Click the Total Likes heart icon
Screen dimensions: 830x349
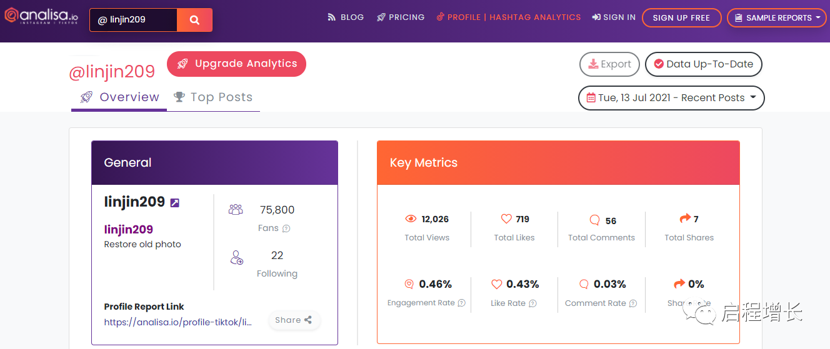point(506,219)
